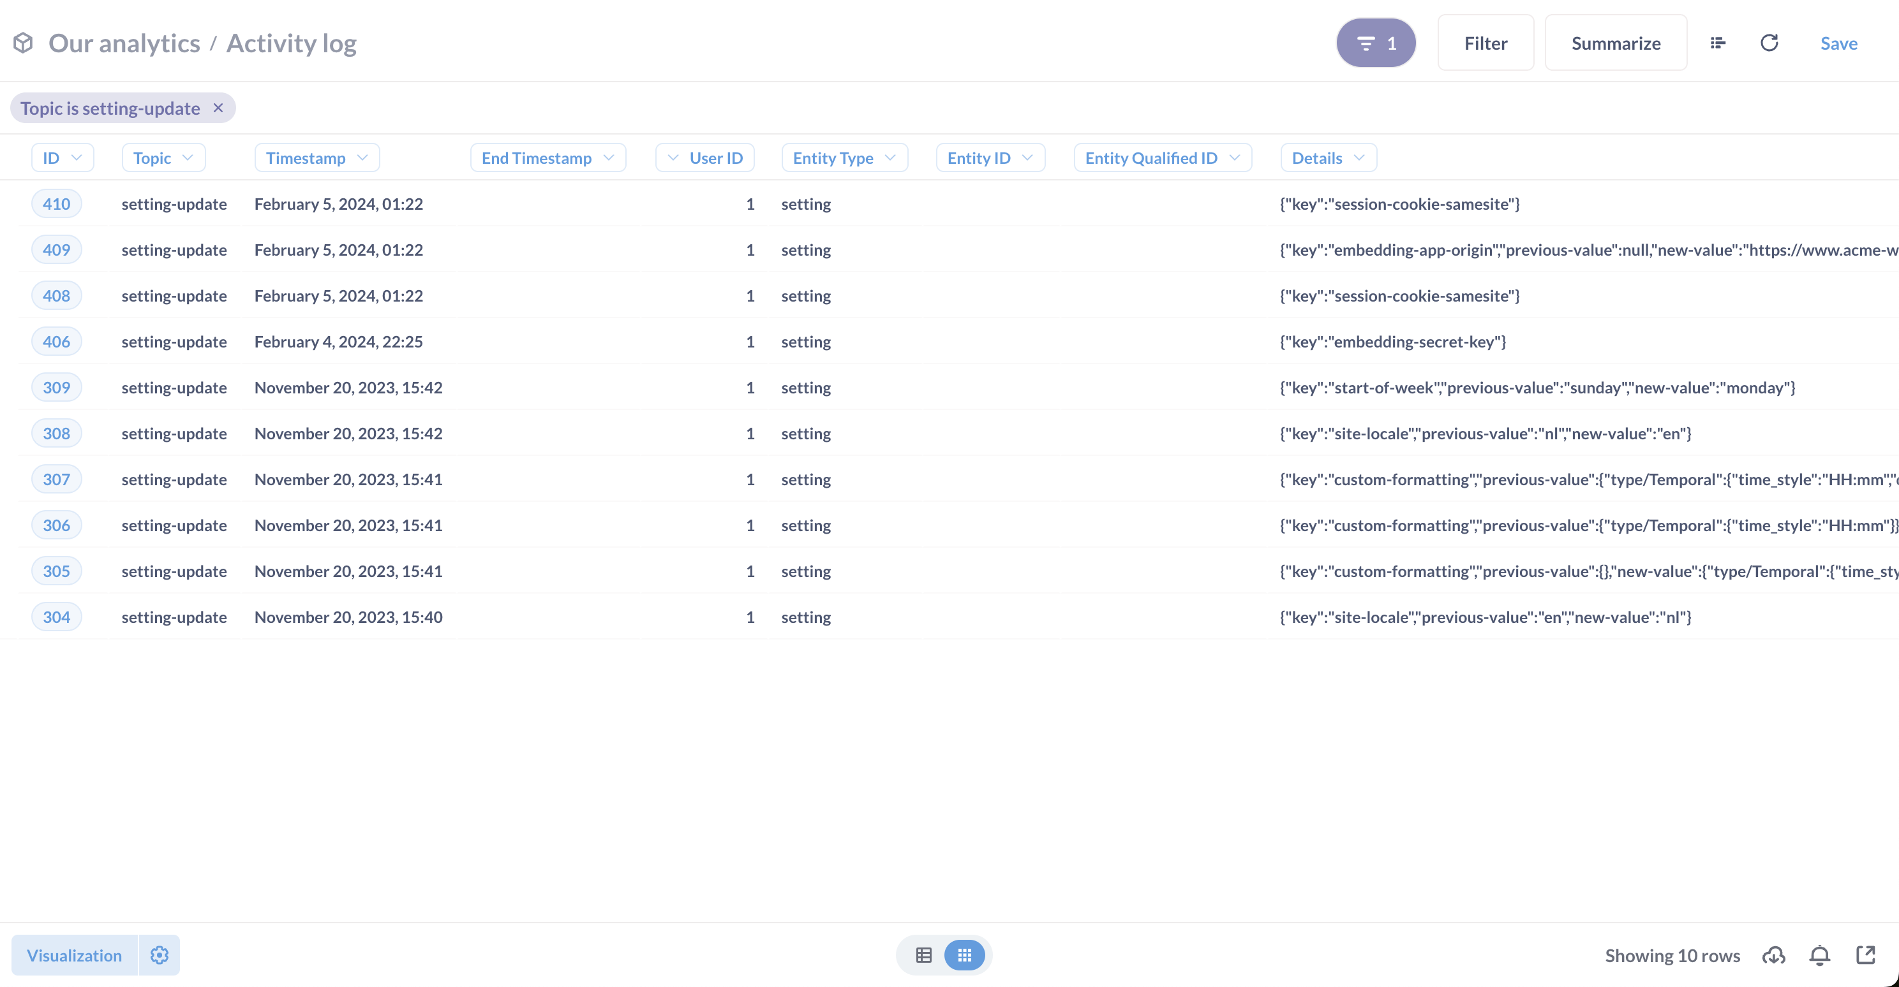Open visualization settings gear icon
The width and height of the screenshot is (1899, 987).
(x=160, y=954)
